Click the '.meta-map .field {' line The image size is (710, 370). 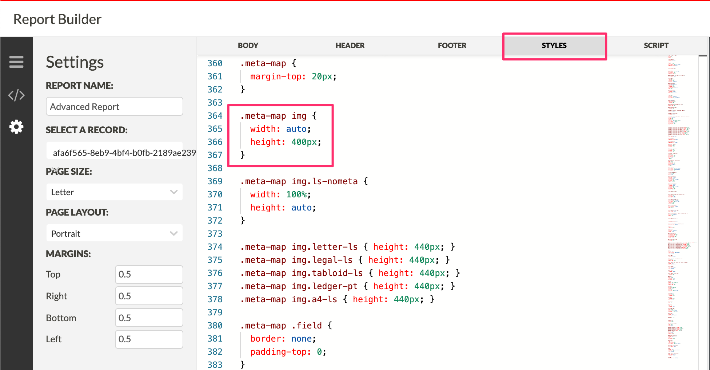286,326
